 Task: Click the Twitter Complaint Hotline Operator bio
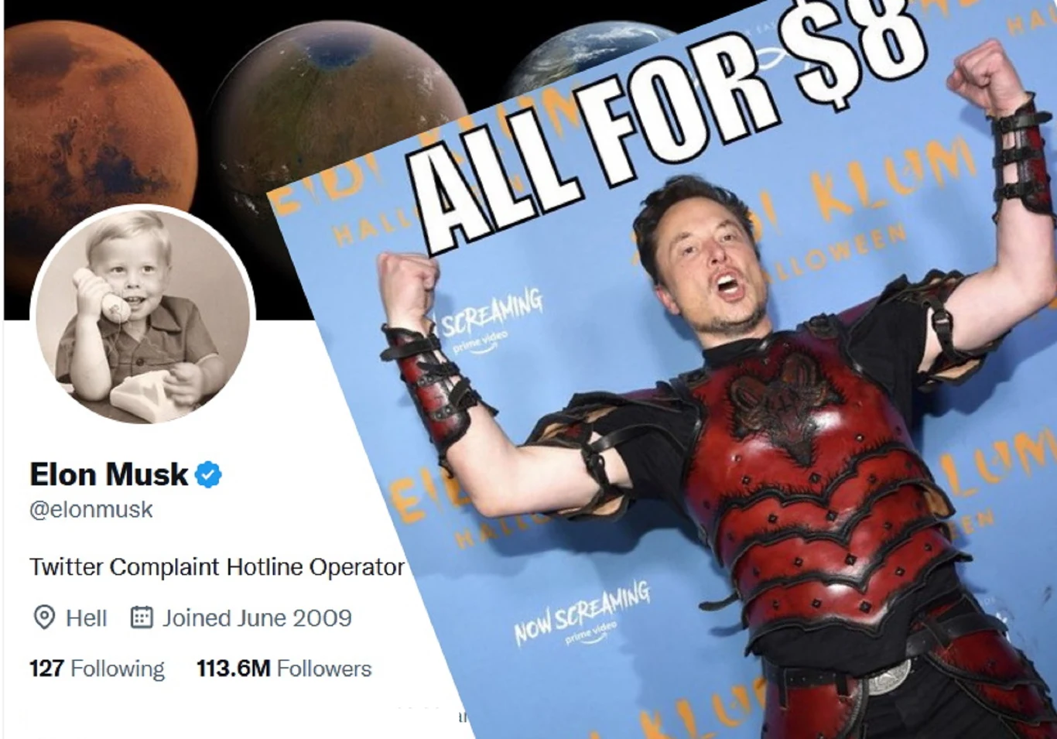coord(217,567)
